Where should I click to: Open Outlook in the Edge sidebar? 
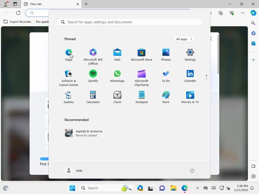(253, 43)
